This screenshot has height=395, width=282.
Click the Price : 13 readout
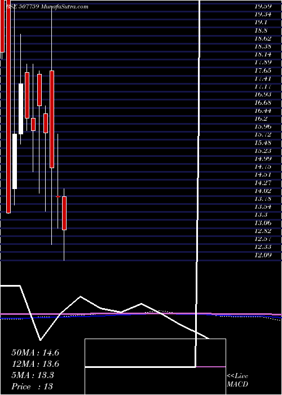32,387
